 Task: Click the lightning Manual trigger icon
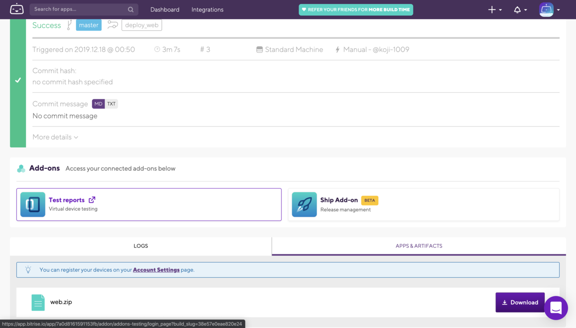pos(337,49)
